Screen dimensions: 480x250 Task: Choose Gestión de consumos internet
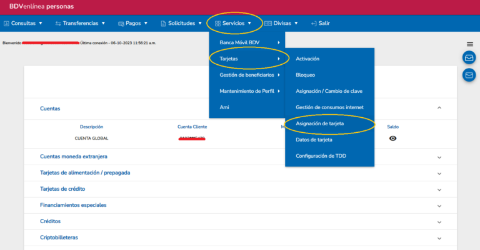tap(330, 107)
